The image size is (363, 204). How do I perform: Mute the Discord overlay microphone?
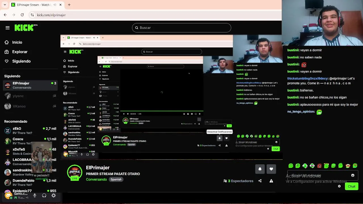click(35, 195)
